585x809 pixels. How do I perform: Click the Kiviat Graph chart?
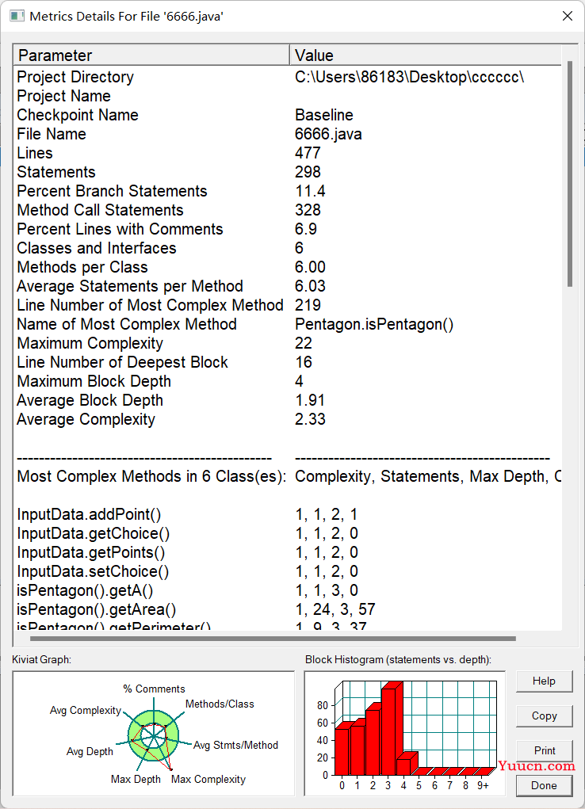tap(153, 734)
